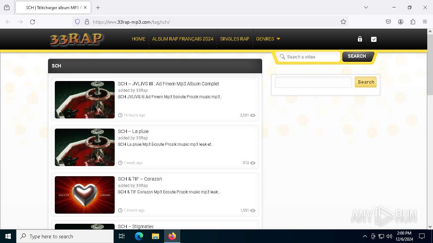
Task: Open the Extensions puzzle icon
Action: 413,22
